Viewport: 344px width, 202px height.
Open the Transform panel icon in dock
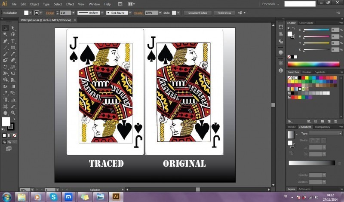coord(281,27)
